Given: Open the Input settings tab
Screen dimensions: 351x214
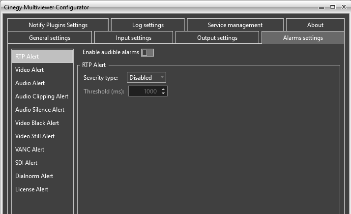Looking at the screenshot, I should click(134, 38).
